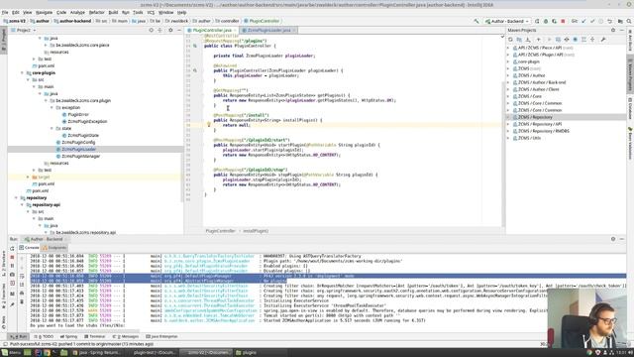
Task: Open Maven settings wrench icon
Action: point(603,40)
